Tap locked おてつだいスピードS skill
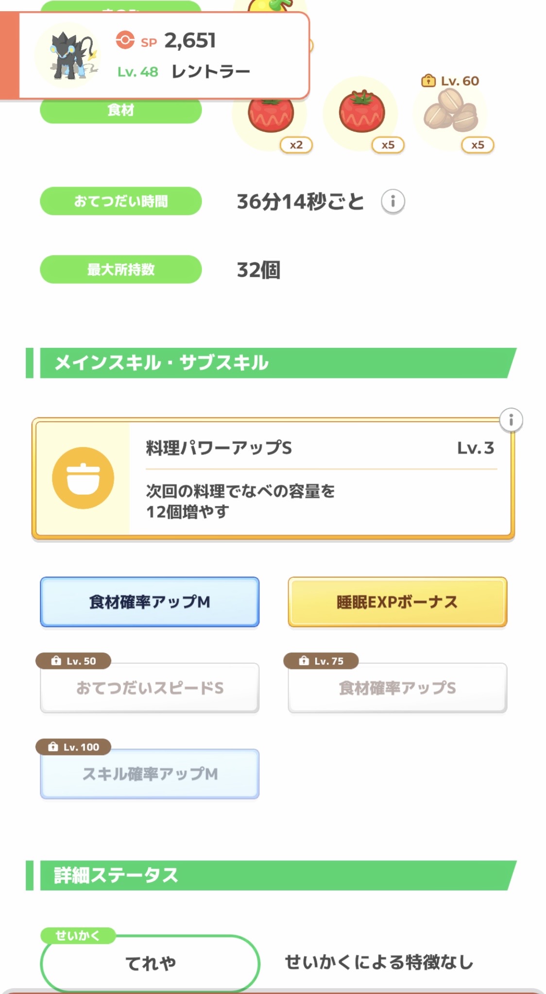 (150, 687)
